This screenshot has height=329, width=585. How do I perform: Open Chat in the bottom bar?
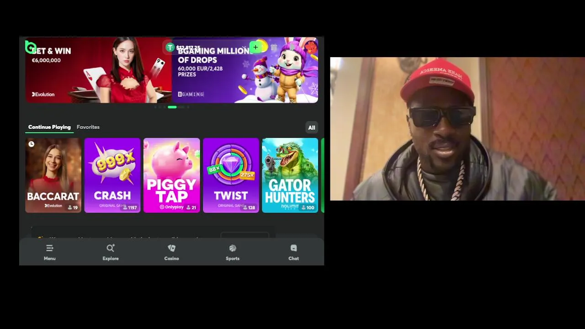click(x=293, y=252)
